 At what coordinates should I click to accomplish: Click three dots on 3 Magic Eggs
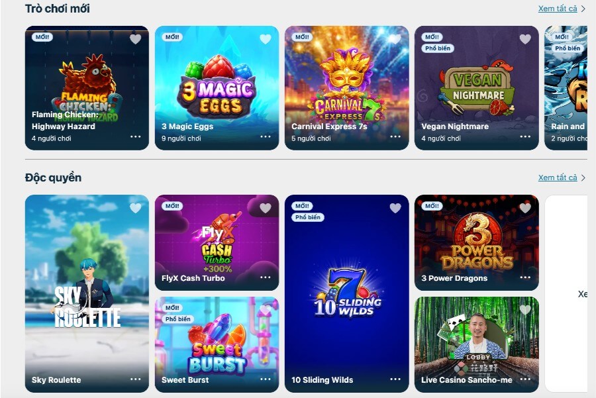(266, 136)
